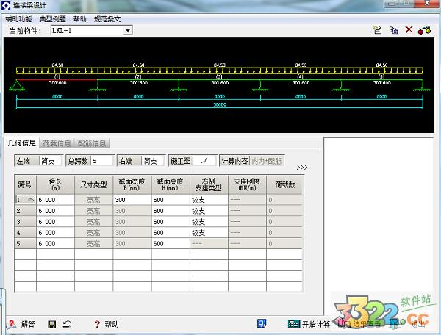Screen dimensions: 441x335
Task: Click the undo arrow icon
Action: [x=67, y=324]
